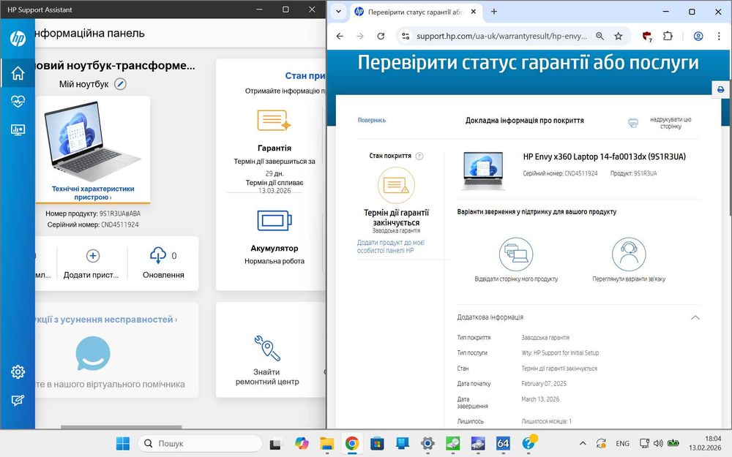Open the Windows Start menu
This screenshot has height=457, width=732.
pyautogui.click(x=123, y=443)
